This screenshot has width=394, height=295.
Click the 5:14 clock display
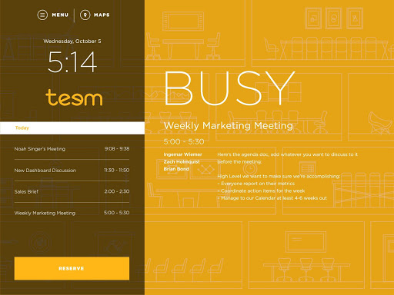click(72, 61)
